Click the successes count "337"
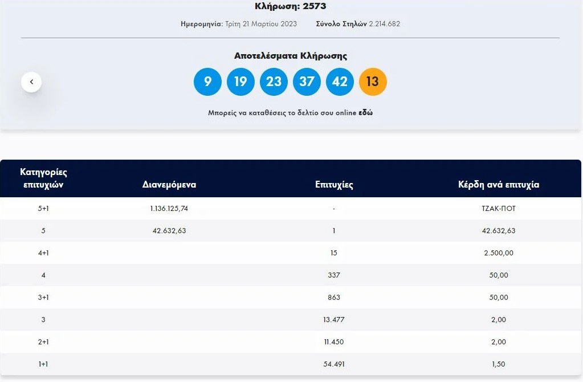 [x=334, y=275]
